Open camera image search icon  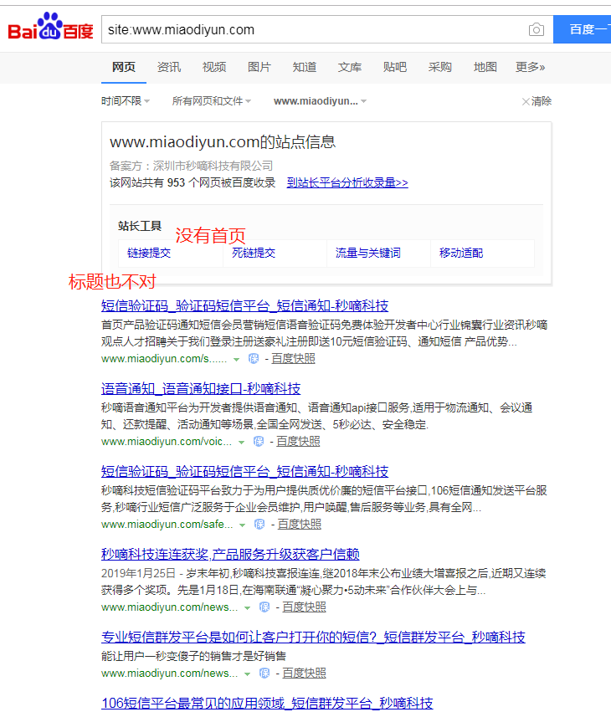point(536,29)
